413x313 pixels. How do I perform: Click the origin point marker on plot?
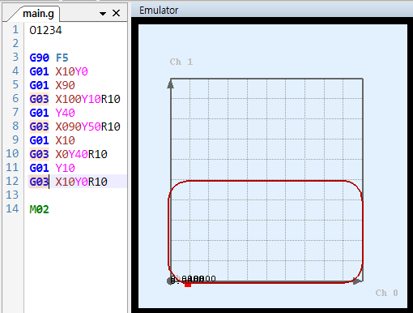click(x=170, y=281)
